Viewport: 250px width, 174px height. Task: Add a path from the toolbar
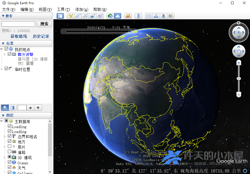[x=85, y=16]
